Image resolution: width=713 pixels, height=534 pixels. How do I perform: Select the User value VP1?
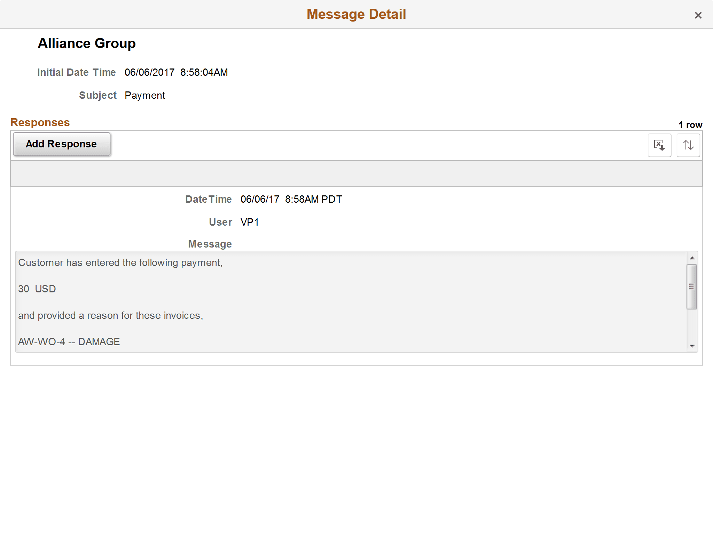(x=250, y=222)
